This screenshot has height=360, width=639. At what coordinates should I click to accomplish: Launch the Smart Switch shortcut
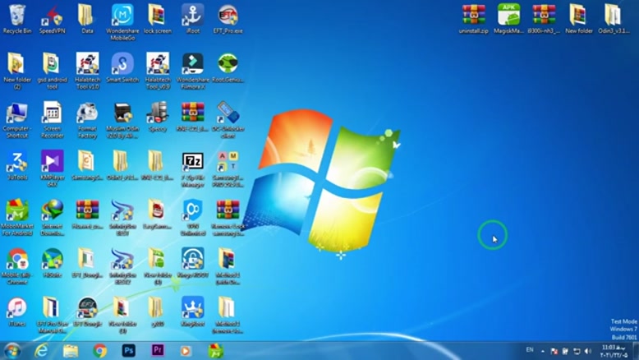122,67
